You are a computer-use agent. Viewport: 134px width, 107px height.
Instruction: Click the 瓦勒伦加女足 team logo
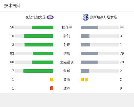pos(50,17)
